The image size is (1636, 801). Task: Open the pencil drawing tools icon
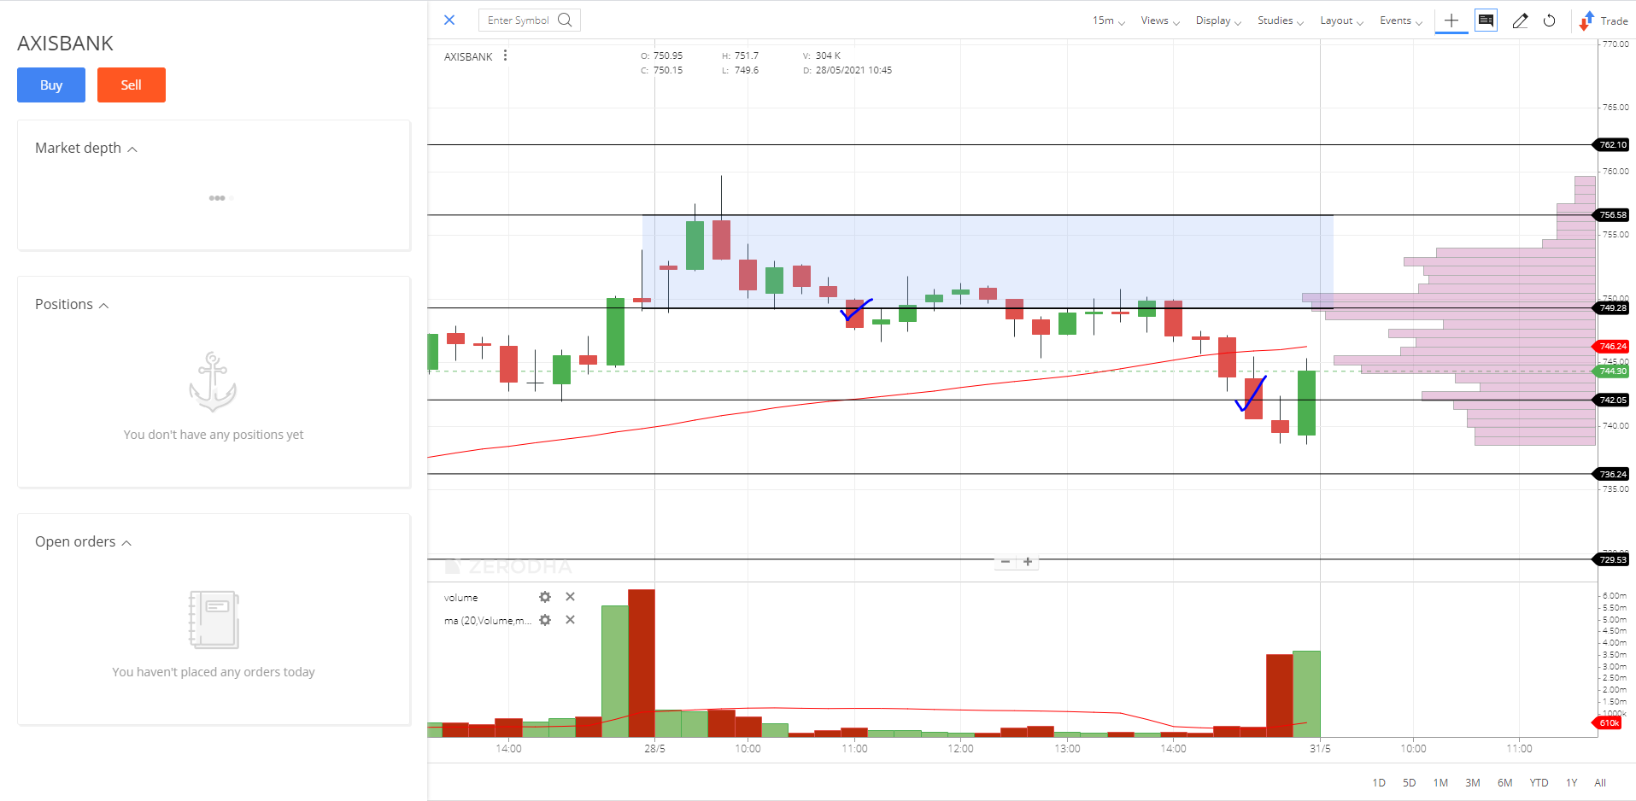[x=1520, y=20]
